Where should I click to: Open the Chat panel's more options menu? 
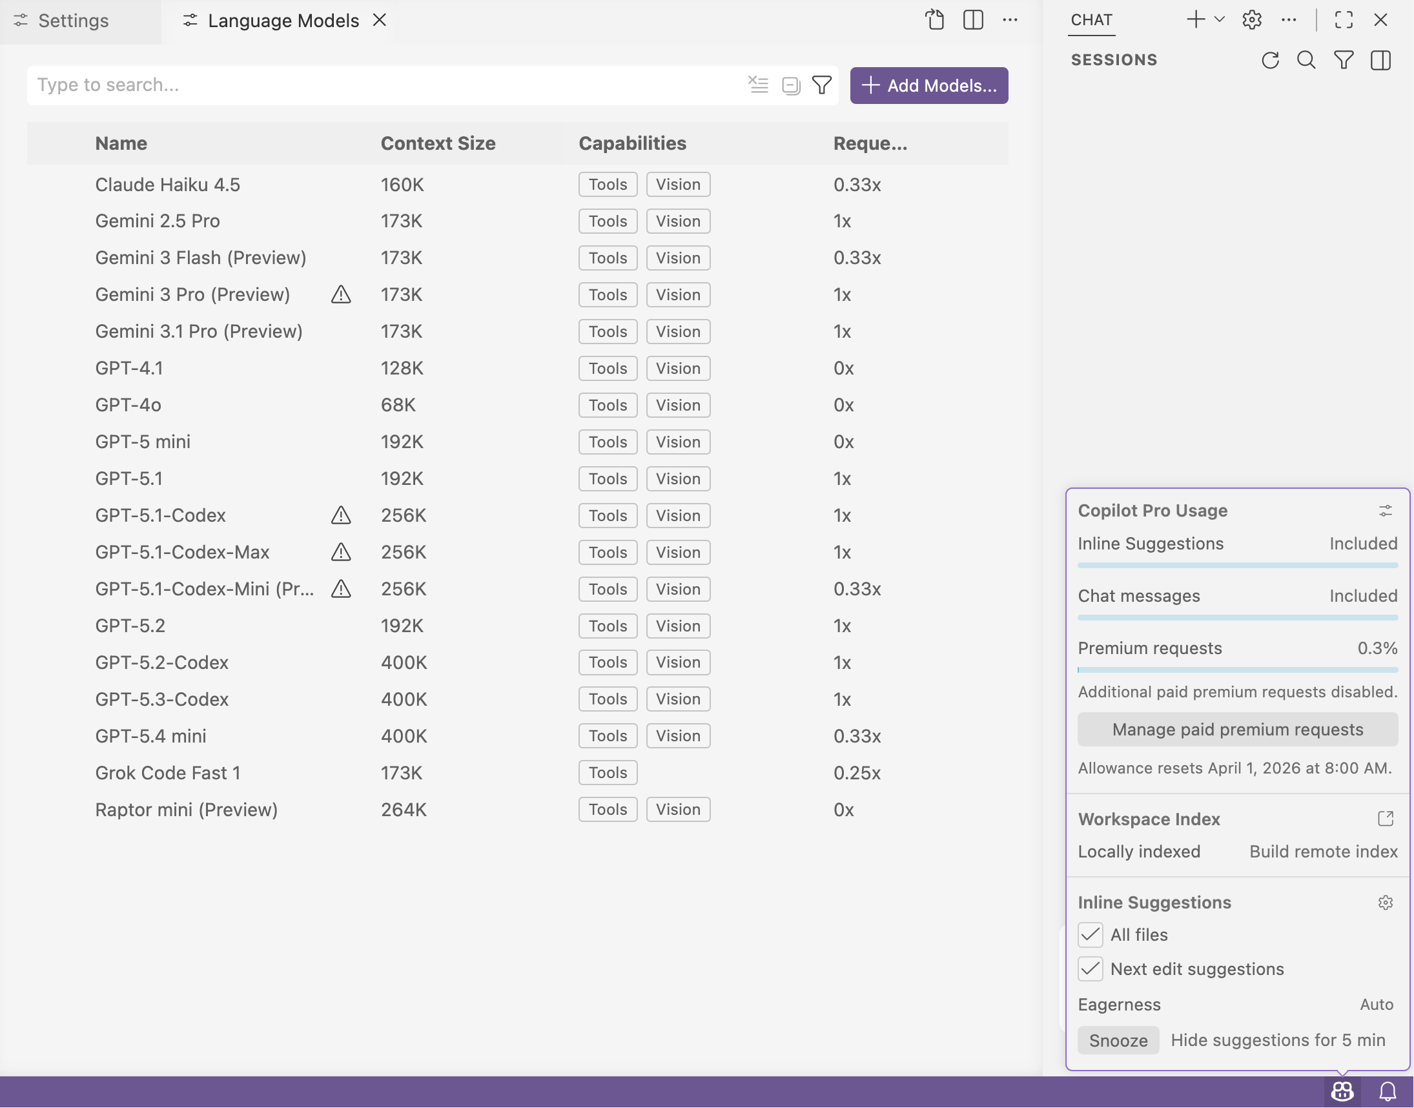coord(1289,20)
